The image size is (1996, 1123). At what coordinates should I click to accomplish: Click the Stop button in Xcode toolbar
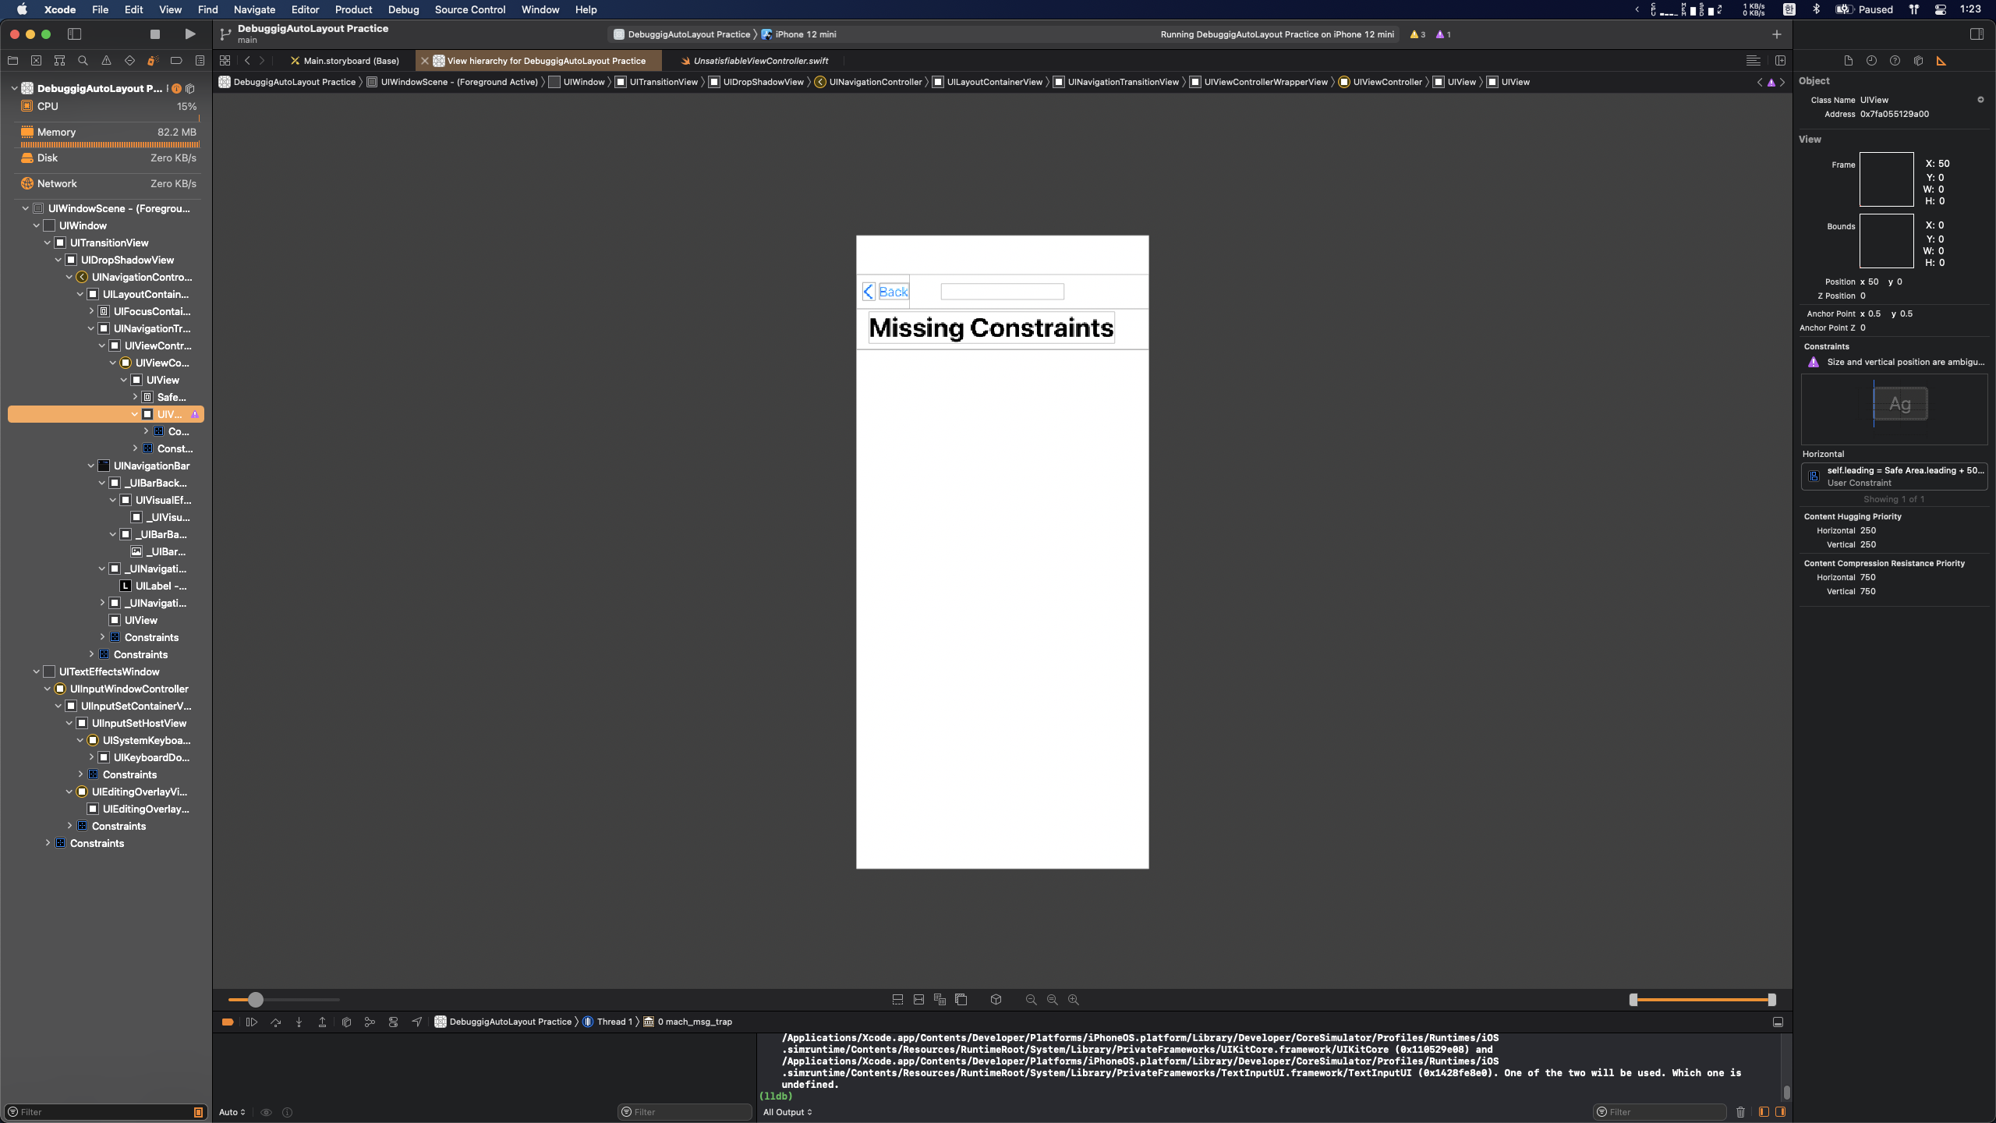tap(154, 34)
